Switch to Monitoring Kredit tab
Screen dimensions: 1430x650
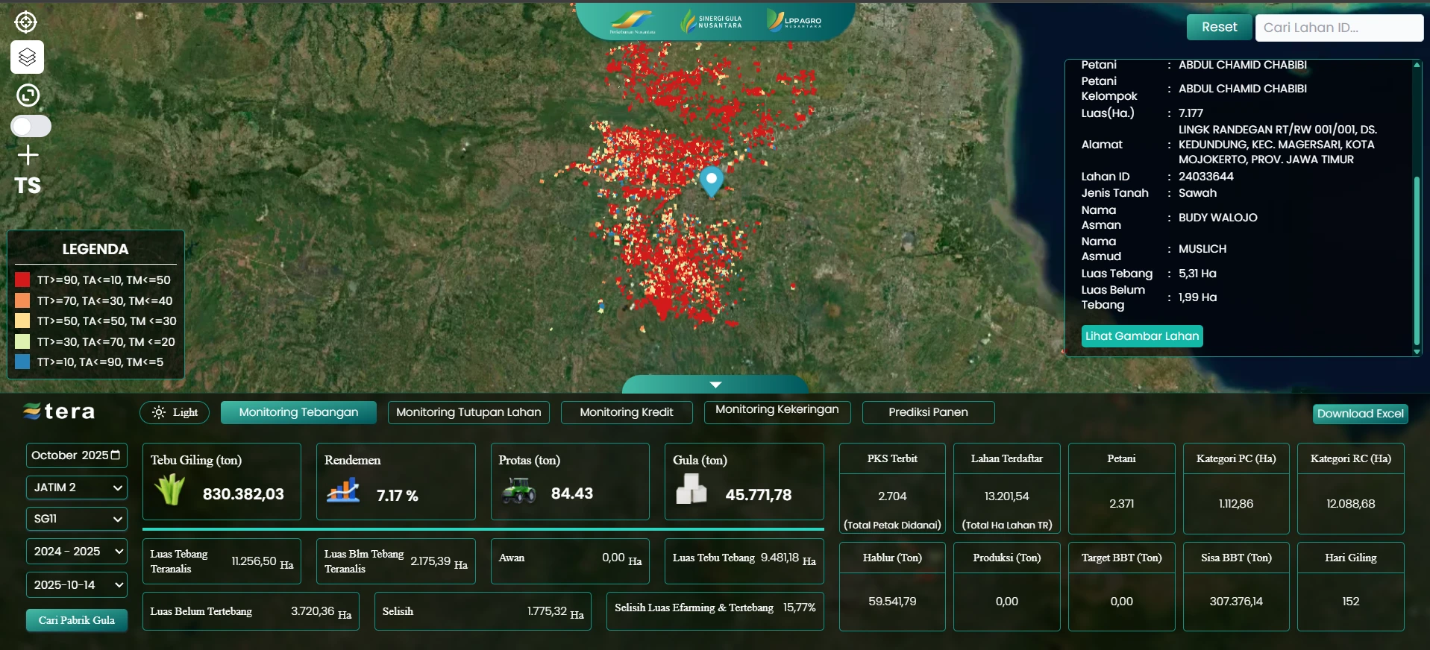626,412
